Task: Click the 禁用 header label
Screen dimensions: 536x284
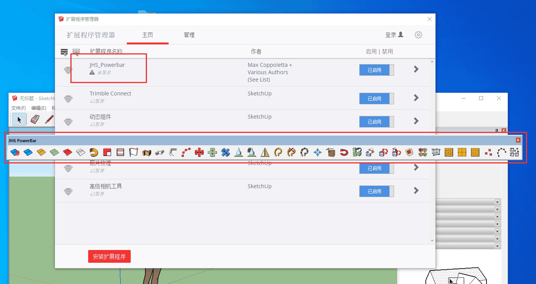Action: tap(387, 52)
